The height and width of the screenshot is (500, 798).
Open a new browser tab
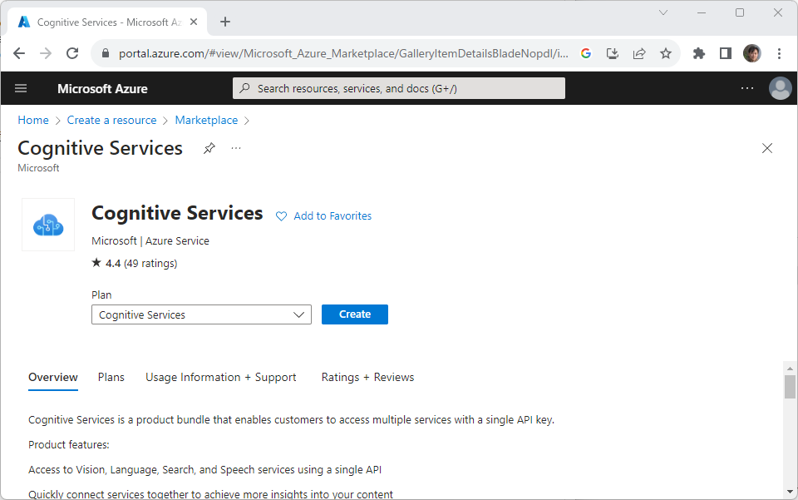[x=225, y=22]
